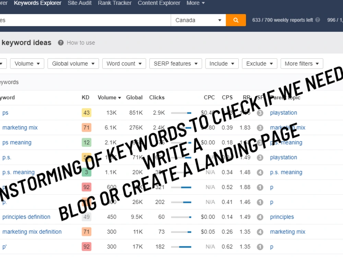The image size is (343, 257).
Task: Click KD 49 badge for principles definition
Action: [x=86, y=217]
